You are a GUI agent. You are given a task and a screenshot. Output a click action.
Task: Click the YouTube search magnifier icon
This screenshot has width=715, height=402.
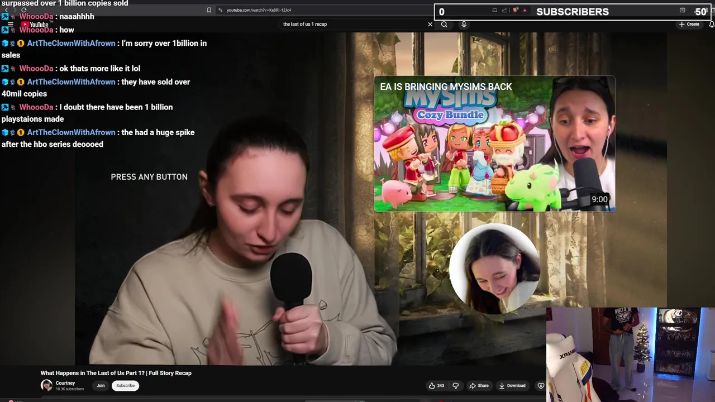point(444,24)
